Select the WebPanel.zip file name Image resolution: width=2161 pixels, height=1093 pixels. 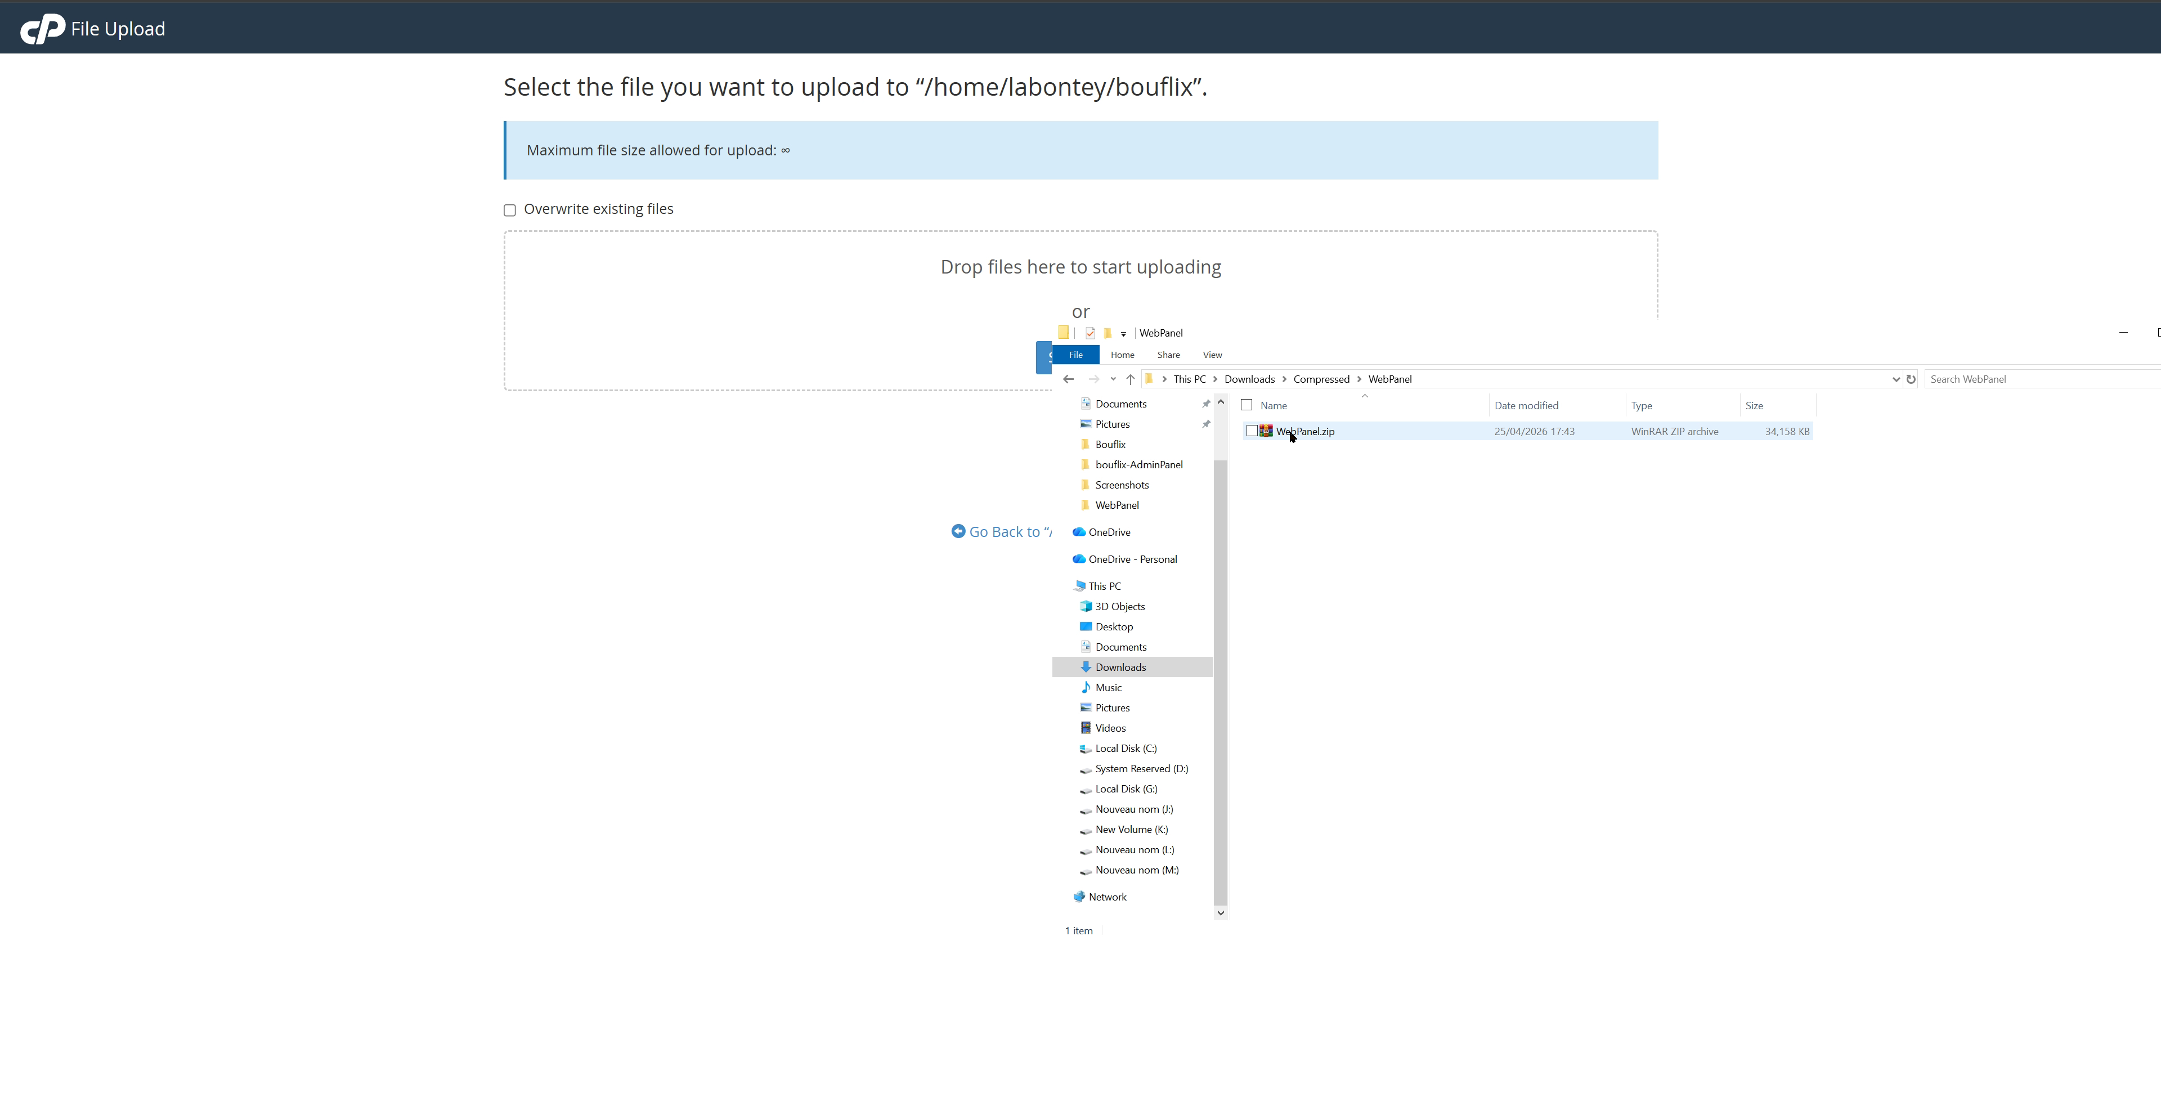click(x=1306, y=431)
